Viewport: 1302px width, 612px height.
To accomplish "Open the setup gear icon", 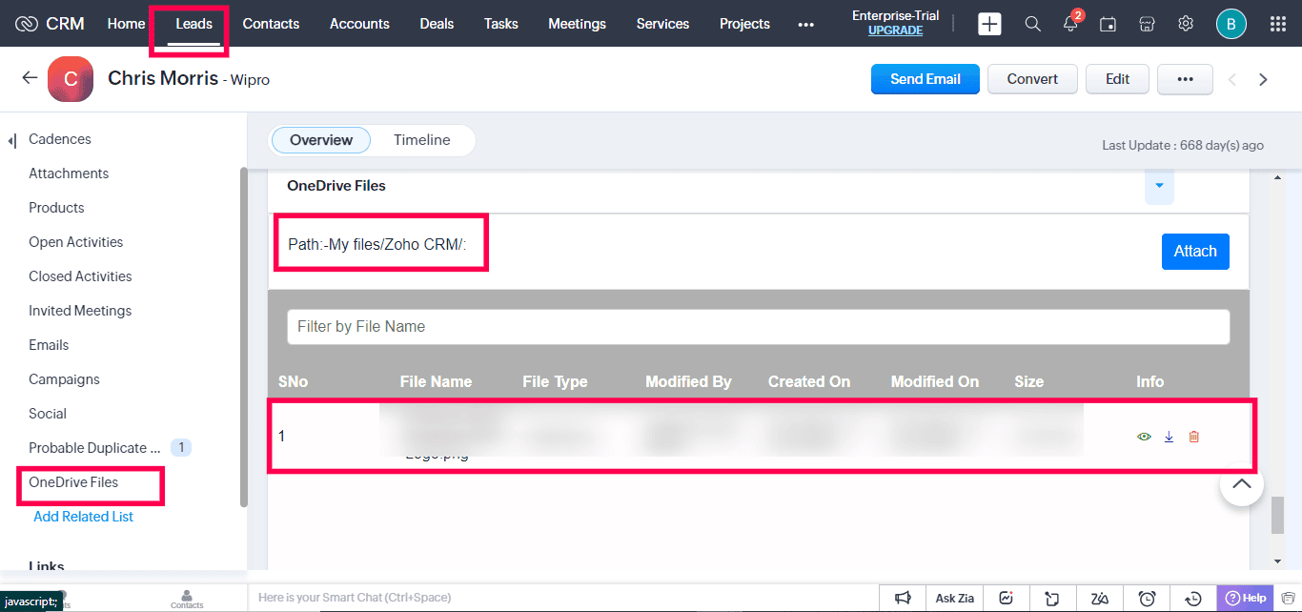I will 1186,24.
